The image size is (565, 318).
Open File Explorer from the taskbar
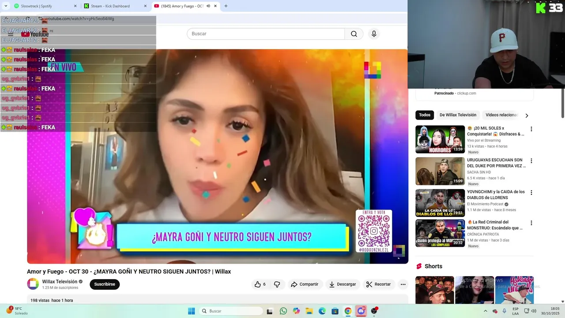pyautogui.click(x=309, y=311)
